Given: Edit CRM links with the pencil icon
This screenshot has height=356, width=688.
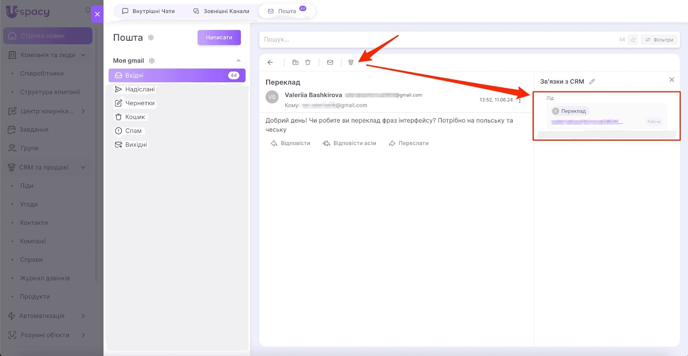Looking at the screenshot, I should (592, 81).
